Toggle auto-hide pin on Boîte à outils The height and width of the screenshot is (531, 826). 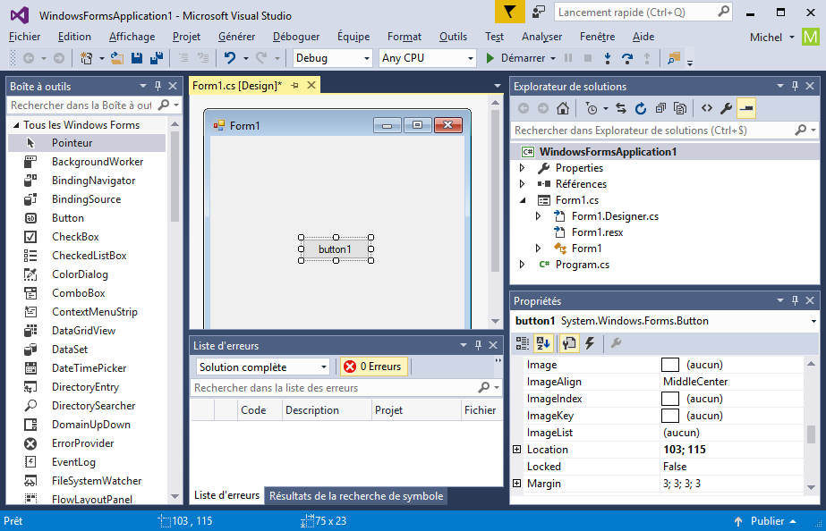158,86
